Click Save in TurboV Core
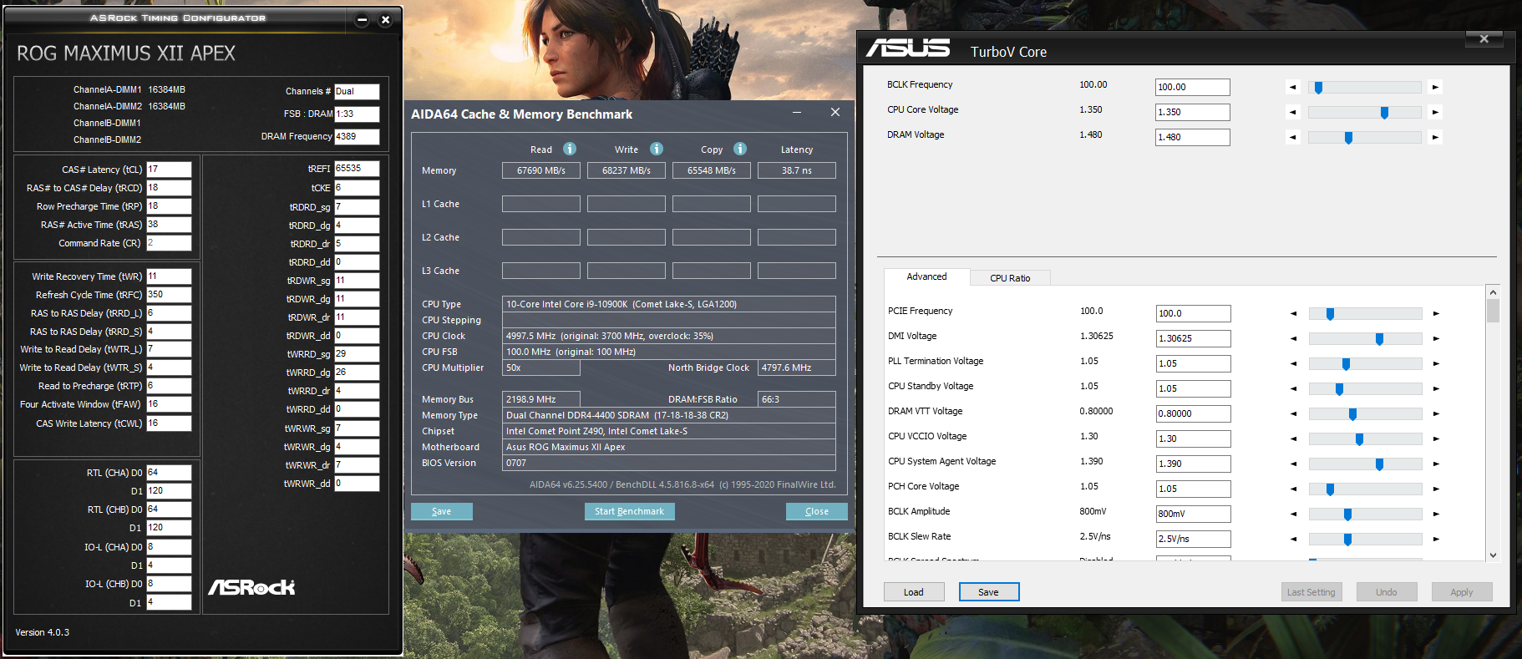 point(989,592)
